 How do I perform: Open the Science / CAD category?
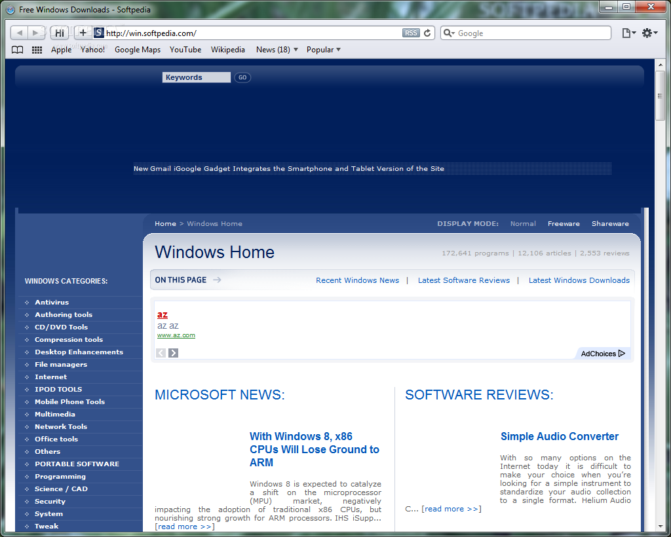click(61, 489)
